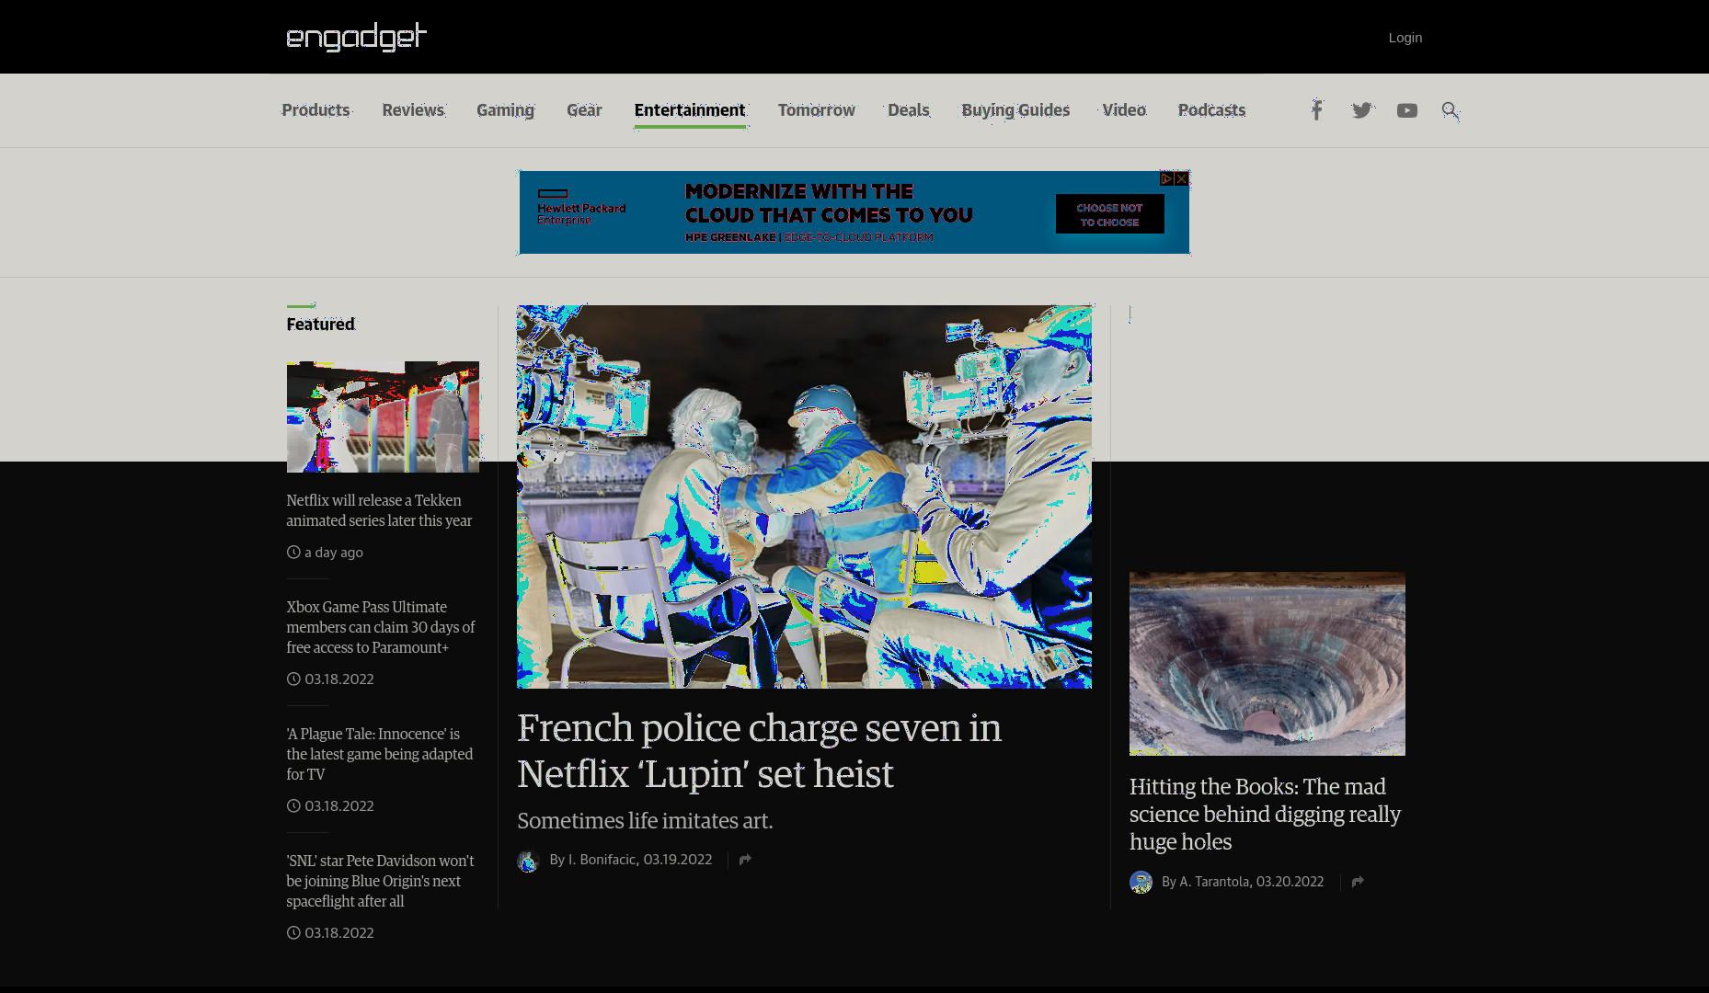The width and height of the screenshot is (1709, 993).
Task: Open the open-pit mine thumbnail
Action: pos(1267,664)
